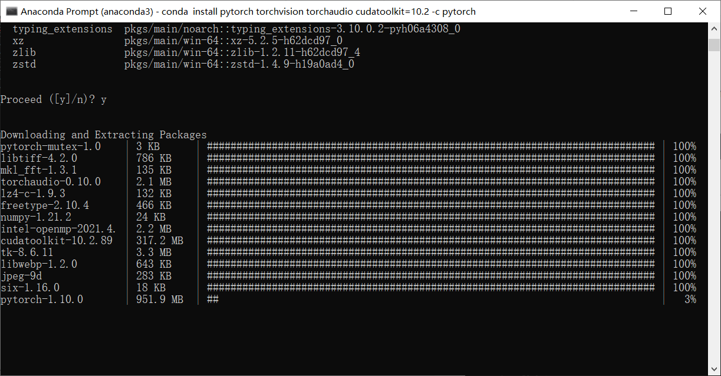Click the 24 KB size of numpy

[151, 217]
